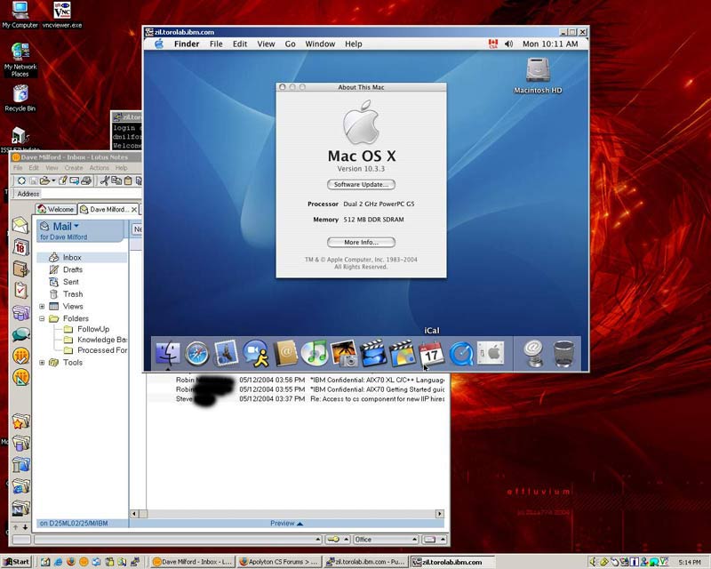The height and width of the screenshot is (569, 711).
Task: Expand the Tools tree node
Action: click(x=42, y=363)
